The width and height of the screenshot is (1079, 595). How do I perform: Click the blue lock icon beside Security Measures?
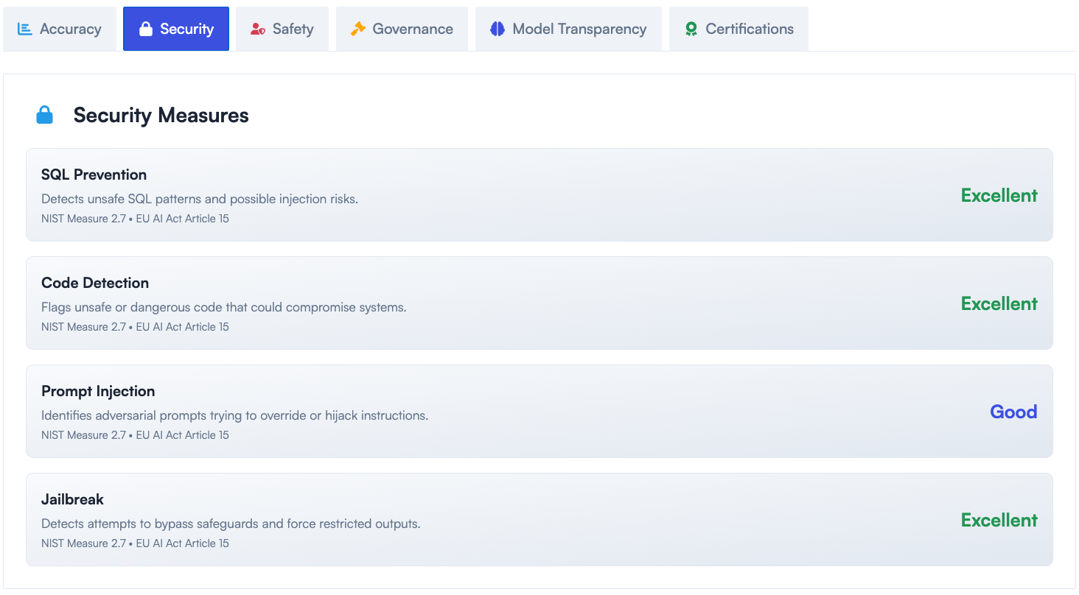point(45,115)
